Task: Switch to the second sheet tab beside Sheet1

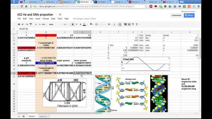Action: [x=44, y=116]
